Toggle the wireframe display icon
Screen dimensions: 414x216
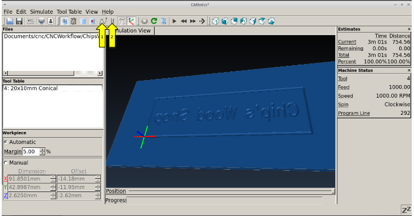74,21
